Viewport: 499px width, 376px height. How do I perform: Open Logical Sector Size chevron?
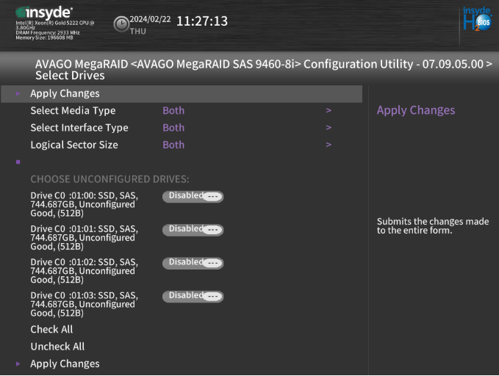pyautogui.click(x=329, y=145)
